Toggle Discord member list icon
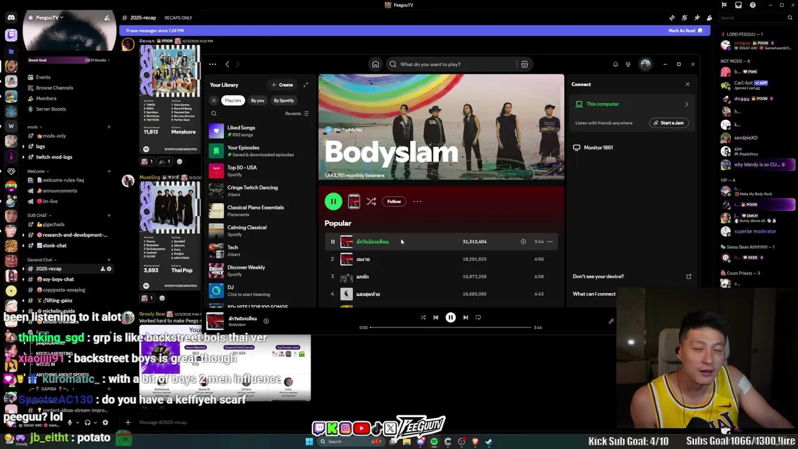 click(709, 17)
